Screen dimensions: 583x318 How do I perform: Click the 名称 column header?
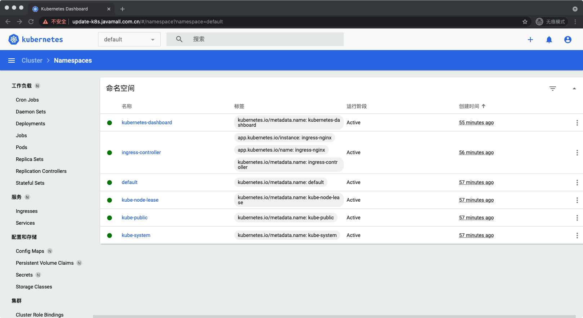pos(127,106)
